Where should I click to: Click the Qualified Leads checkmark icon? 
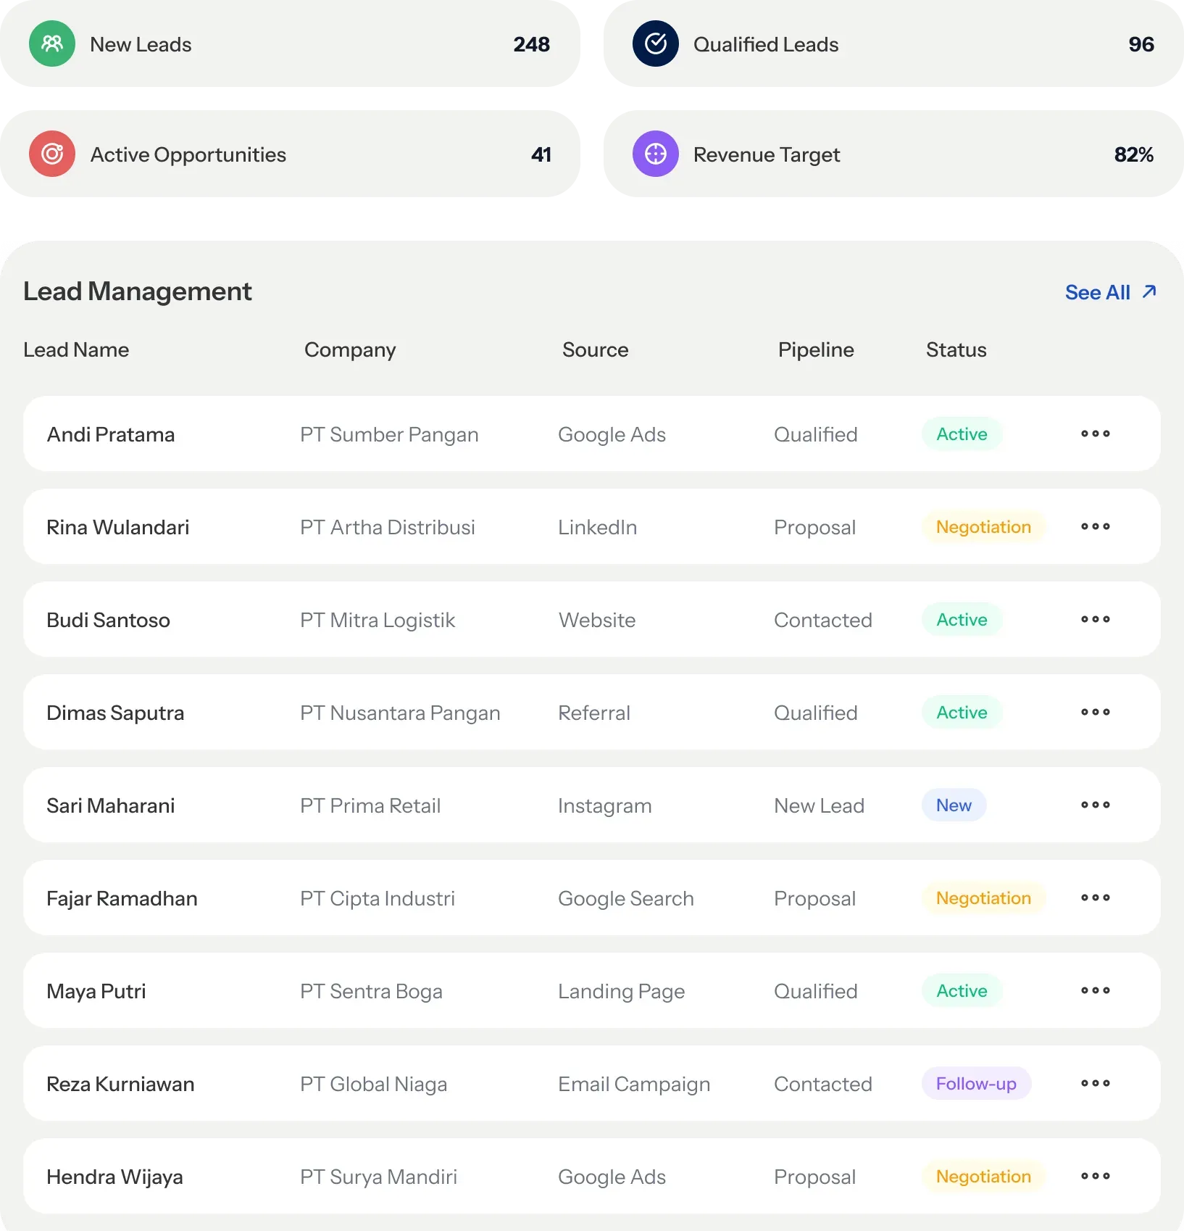click(x=656, y=43)
